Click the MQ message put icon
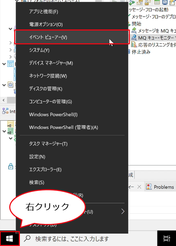This screenshot has width=176, height=246. click(134, 31)
